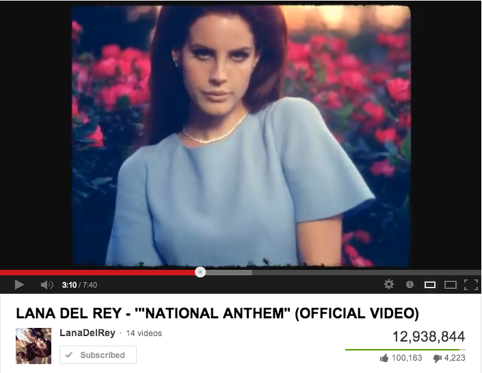Screen dimensions: 482x373
Task: Like the video with the thumbs up icon
Action: [x=384, y=358]
